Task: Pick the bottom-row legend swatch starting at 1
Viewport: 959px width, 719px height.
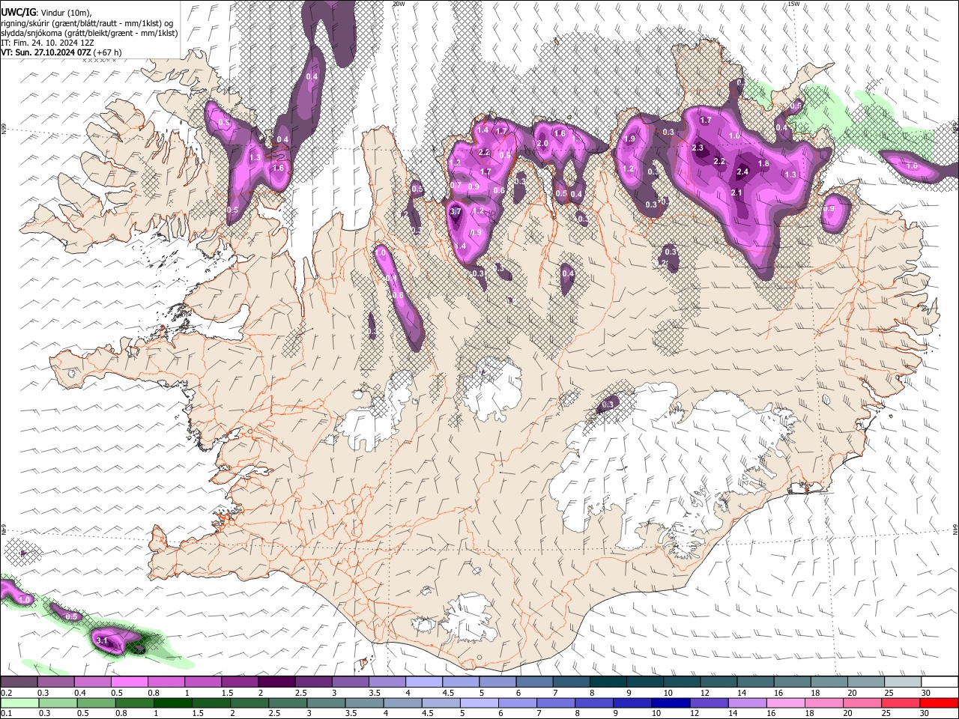Action: (x=173, y=703)
